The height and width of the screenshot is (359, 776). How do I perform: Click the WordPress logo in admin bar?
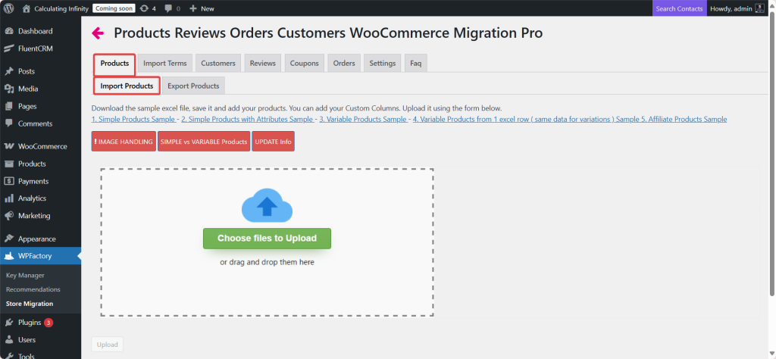8,8
